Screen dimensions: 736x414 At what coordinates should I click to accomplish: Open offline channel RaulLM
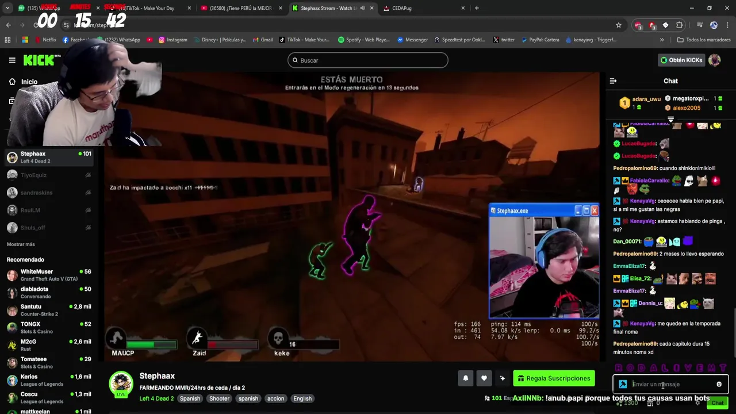49,210
